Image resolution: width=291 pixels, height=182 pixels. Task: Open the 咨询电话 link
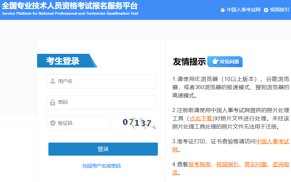coord(280,165)
